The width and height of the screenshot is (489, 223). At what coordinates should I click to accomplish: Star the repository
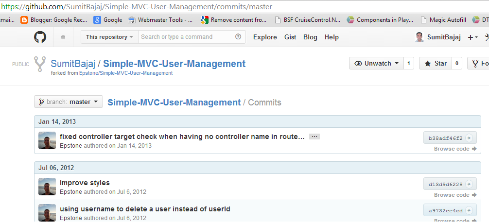click(435, 63)
